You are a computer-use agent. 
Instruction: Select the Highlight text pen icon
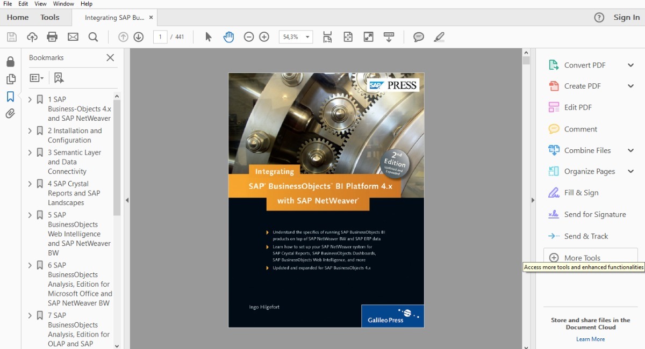point(439,37)
